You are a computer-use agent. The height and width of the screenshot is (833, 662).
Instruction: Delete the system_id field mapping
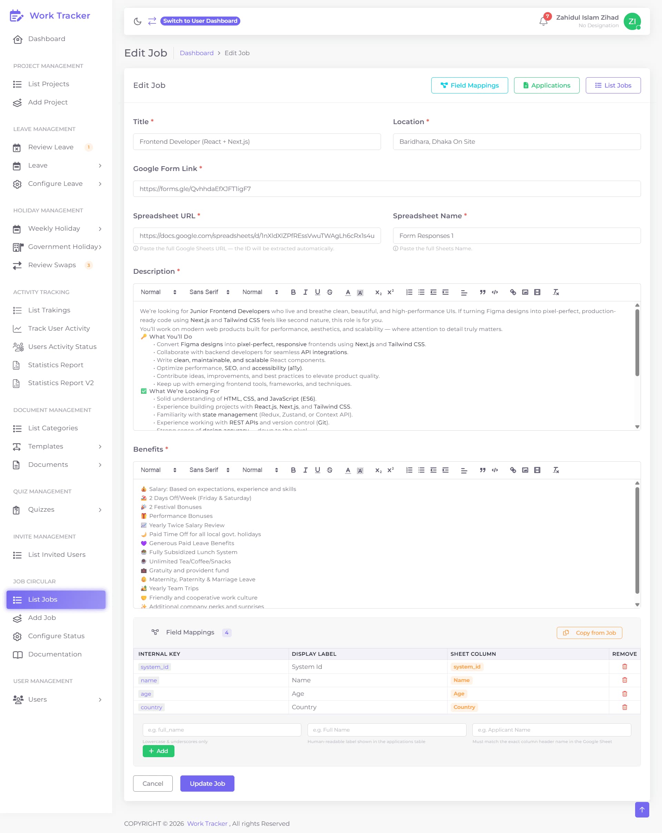point(624,666)
